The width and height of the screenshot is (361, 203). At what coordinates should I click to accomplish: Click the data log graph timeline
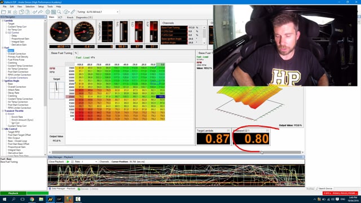(176, 175)
